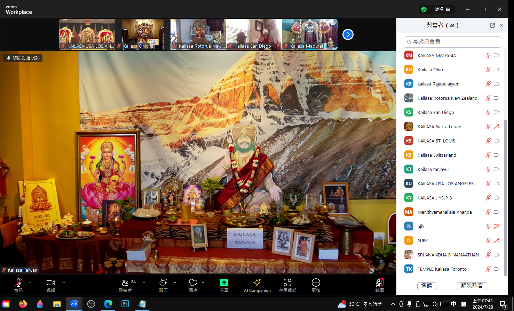Expand audio options arrow beside microphone
The width and height of the screenshot is (514, 311).
30,283
